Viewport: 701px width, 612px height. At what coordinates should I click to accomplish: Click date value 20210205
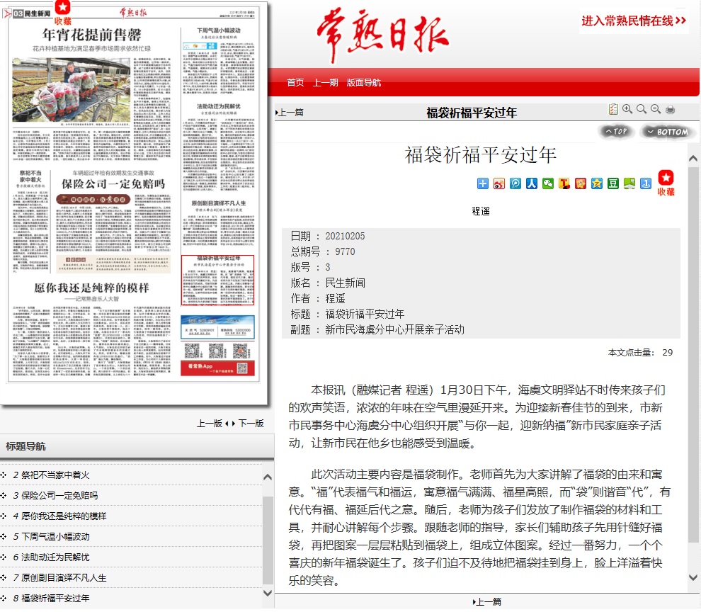point(345,236)
